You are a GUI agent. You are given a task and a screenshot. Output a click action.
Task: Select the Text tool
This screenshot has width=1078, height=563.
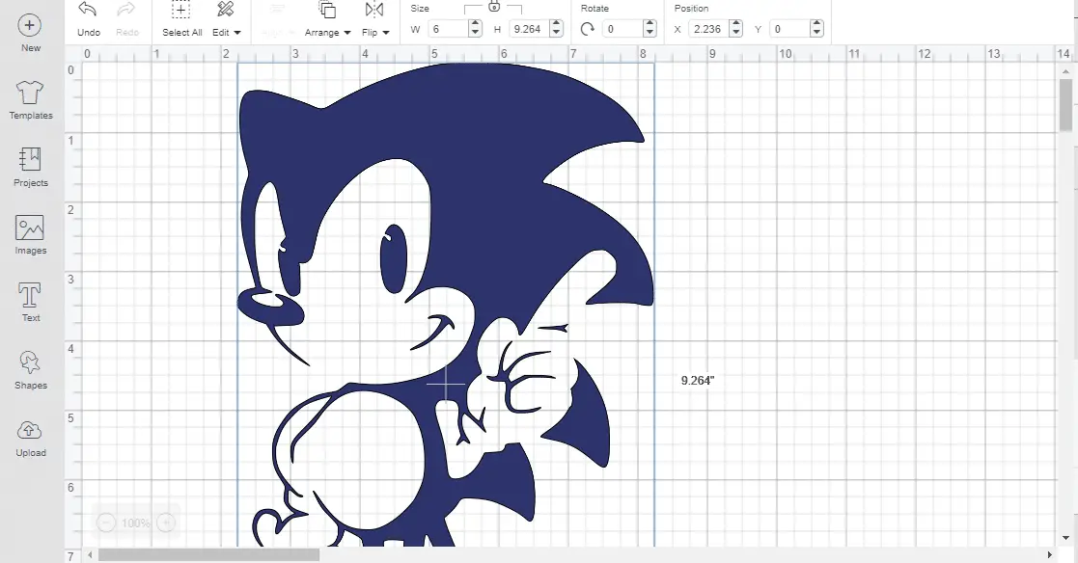(30, 302)
